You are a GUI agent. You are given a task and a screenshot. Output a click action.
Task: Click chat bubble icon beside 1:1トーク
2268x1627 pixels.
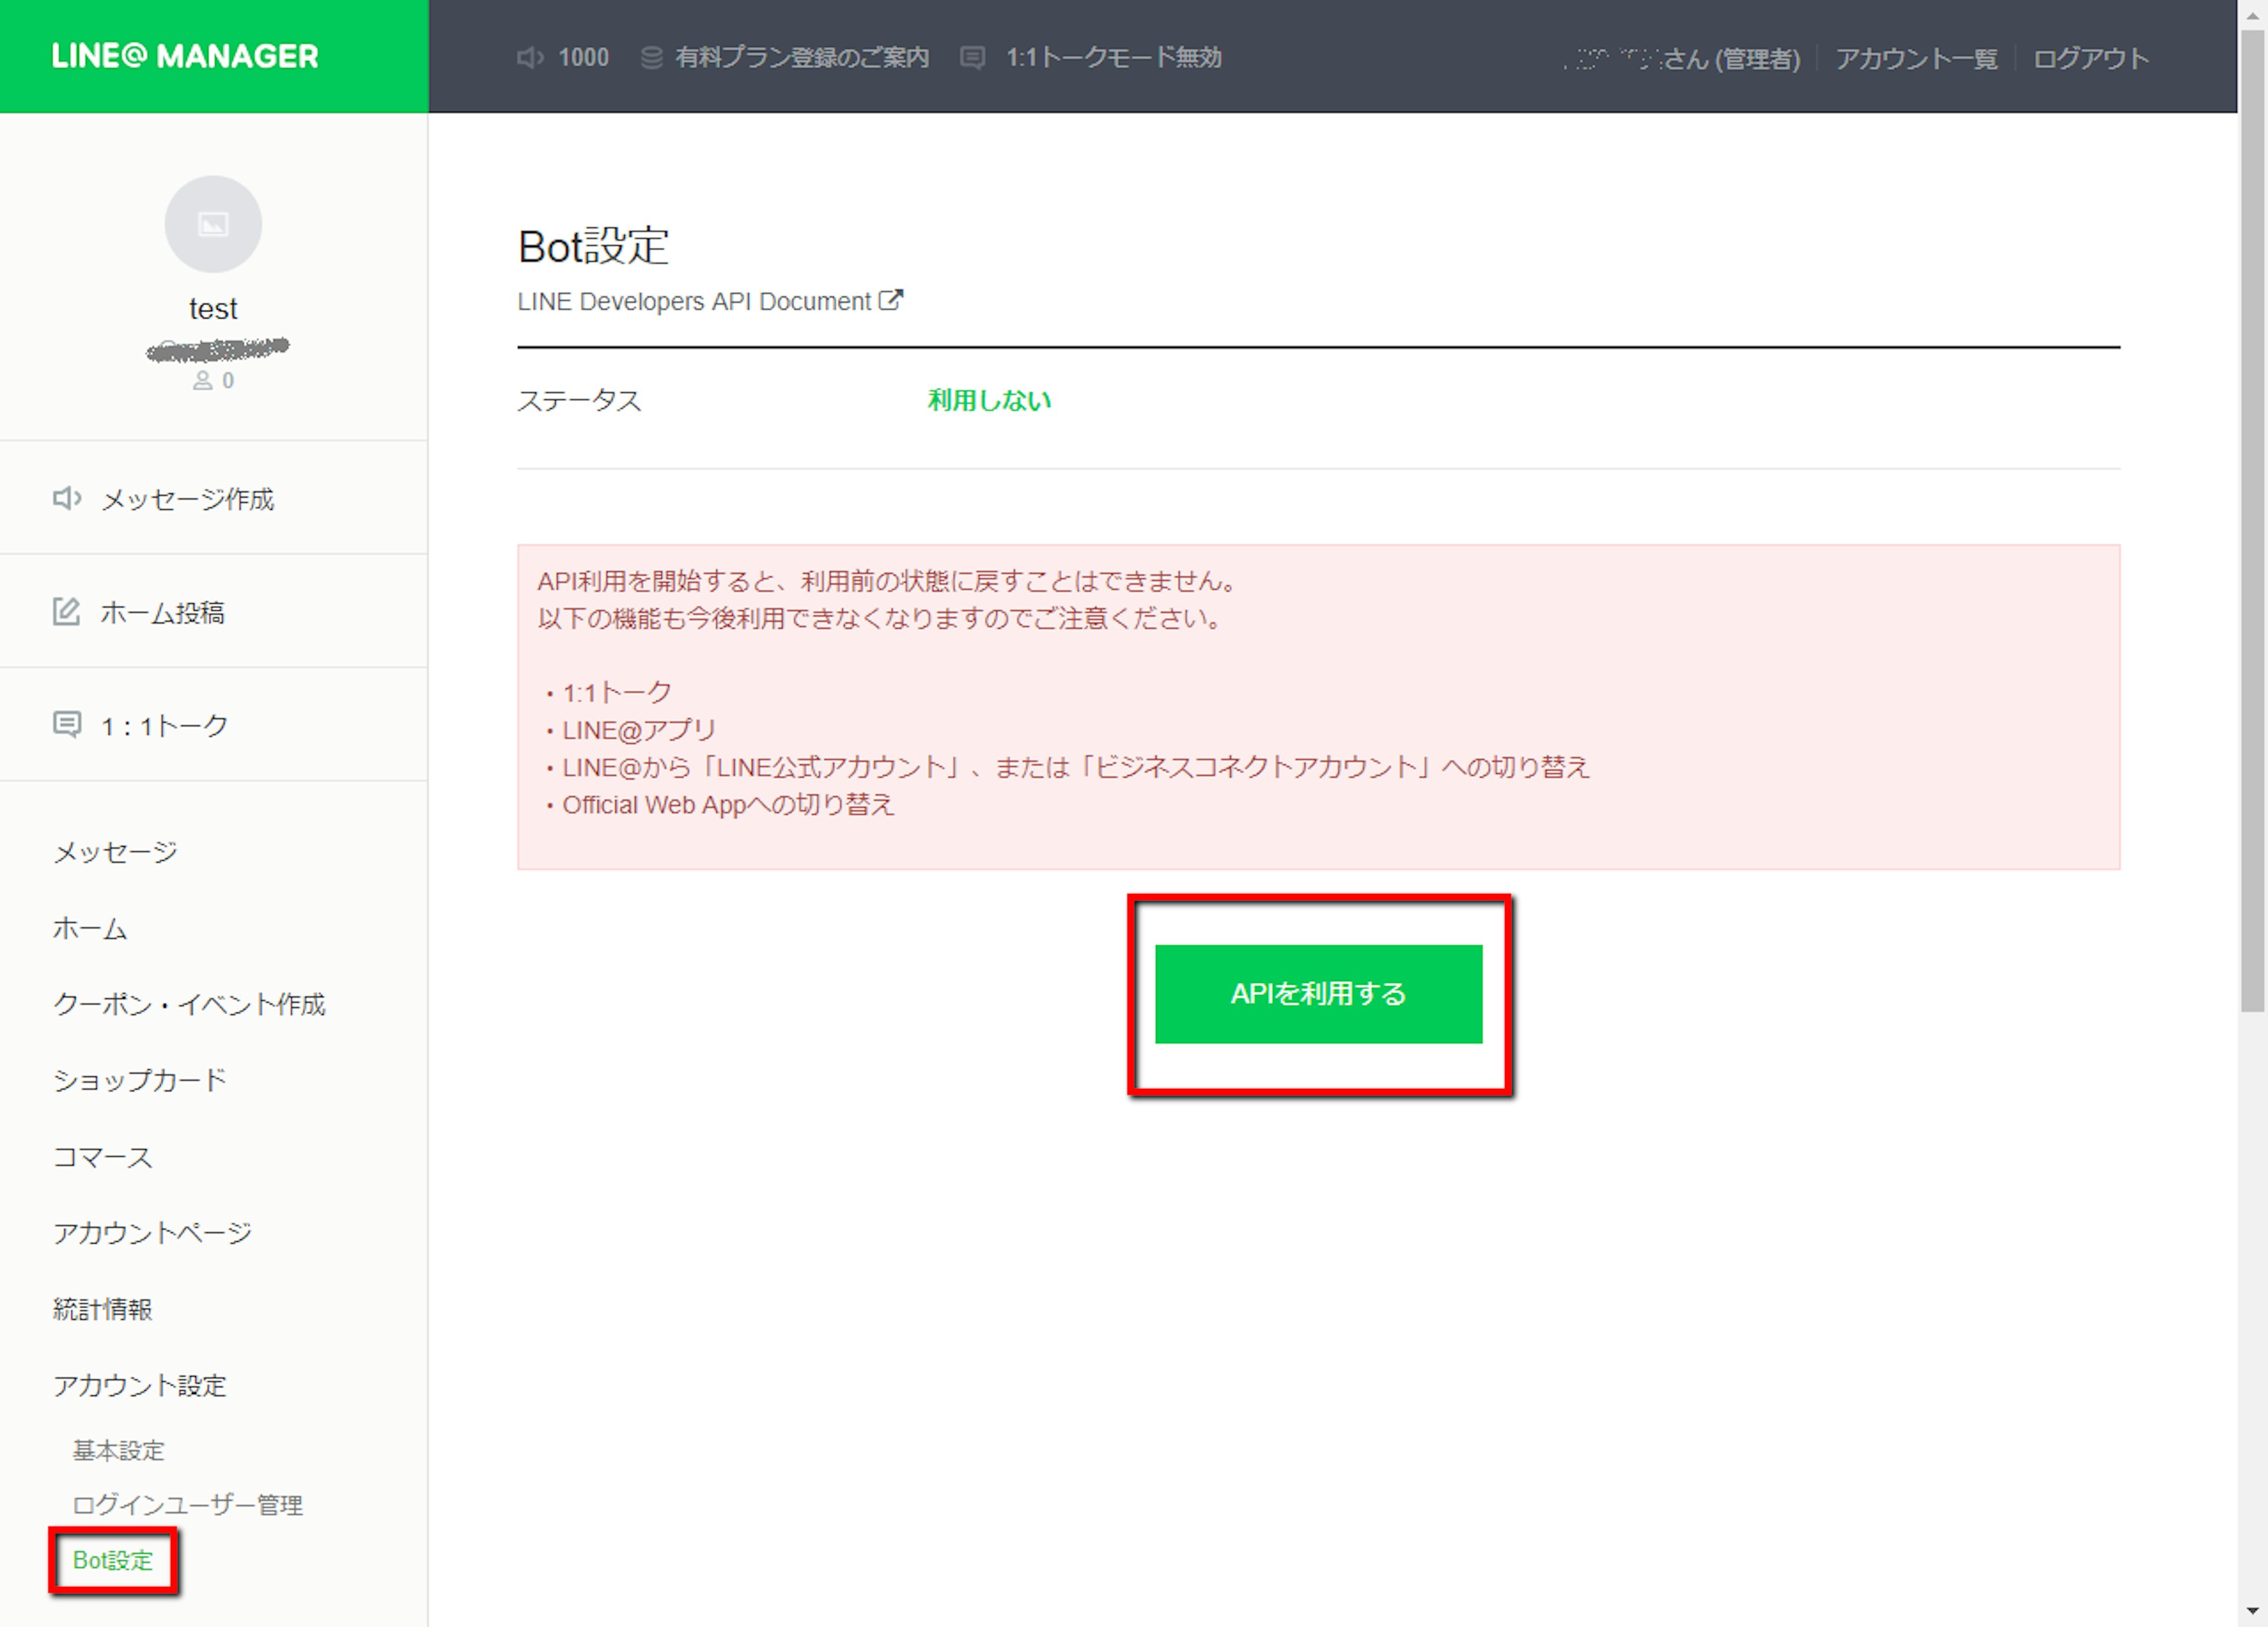tap(67, 724)
